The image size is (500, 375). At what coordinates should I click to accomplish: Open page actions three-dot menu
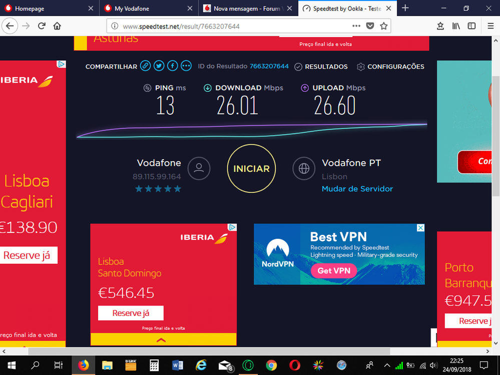tap(356, 26)
